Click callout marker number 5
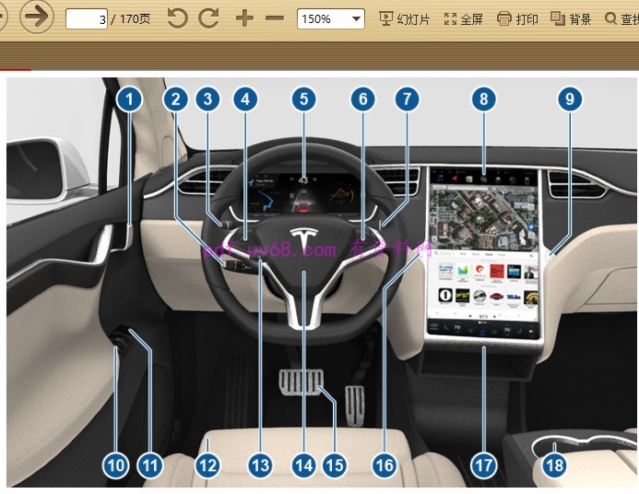This screenshot has width=639, height=494. coord(302,100)
